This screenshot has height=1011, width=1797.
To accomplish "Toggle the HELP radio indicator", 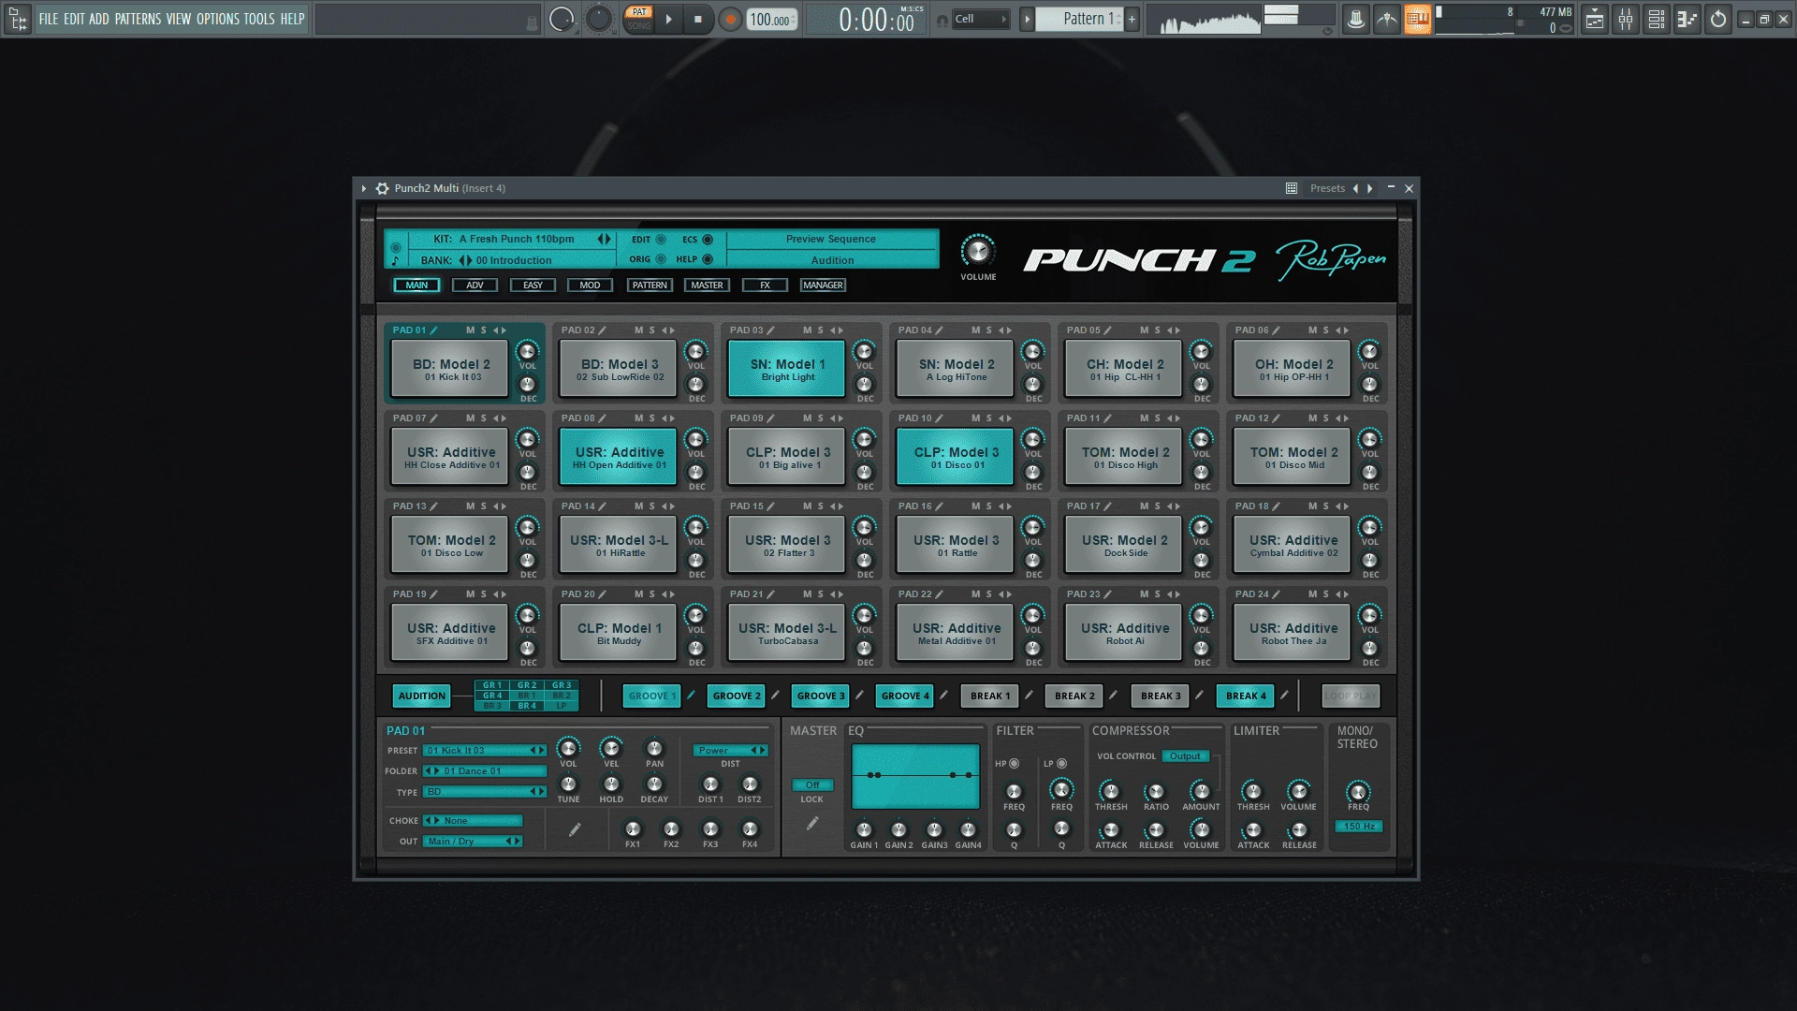I will (x=708, y=259).
